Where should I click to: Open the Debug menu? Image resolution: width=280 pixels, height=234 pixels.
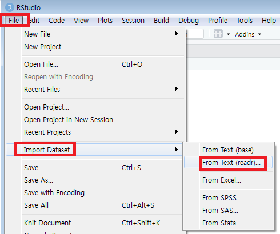coord(189,20)
